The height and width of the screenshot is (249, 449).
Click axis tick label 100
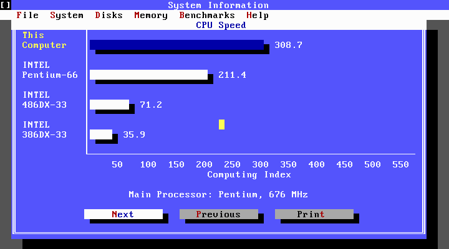pyautogui.click(x=148, y=164)
